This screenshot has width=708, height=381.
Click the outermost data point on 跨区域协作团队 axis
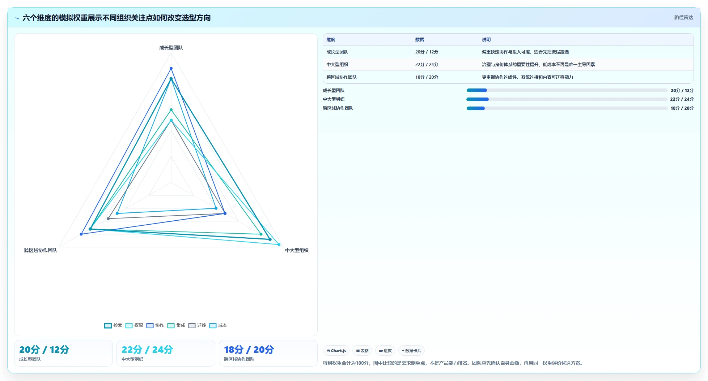81,234
